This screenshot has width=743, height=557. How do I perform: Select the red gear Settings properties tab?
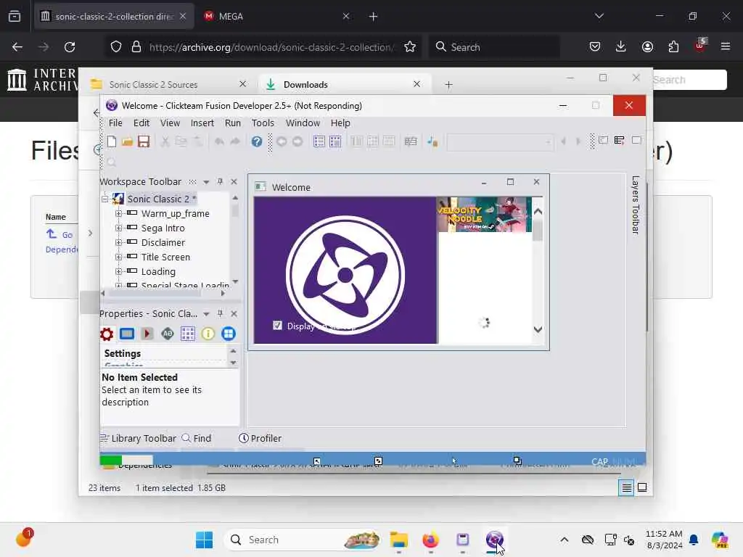click(107, 334)
